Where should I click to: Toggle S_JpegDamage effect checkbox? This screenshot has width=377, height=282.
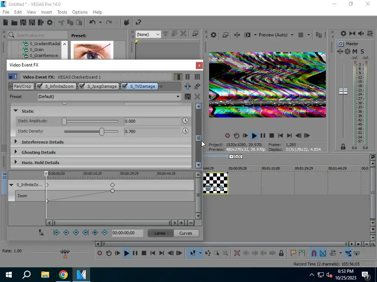[x=82, y=86]
